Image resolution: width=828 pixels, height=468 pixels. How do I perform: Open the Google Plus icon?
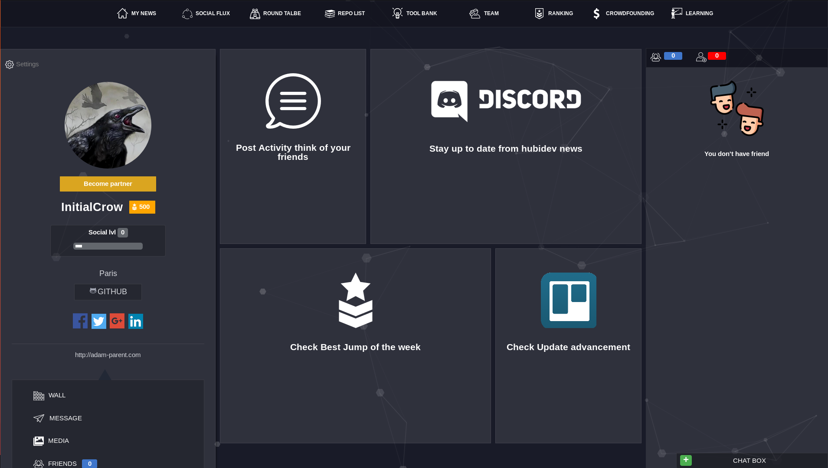coord(117,321)
